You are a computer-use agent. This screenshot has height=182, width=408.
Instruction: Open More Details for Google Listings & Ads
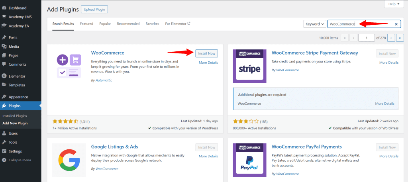pyautogui.click(x=208, y=156)
